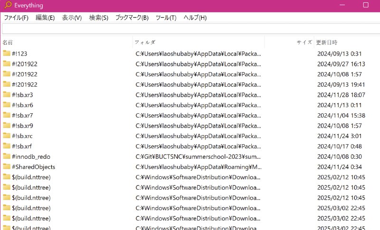Click the #!201922 entry dated 2024/09/13 19:41

pyautogui.click(x=25, y=84)
